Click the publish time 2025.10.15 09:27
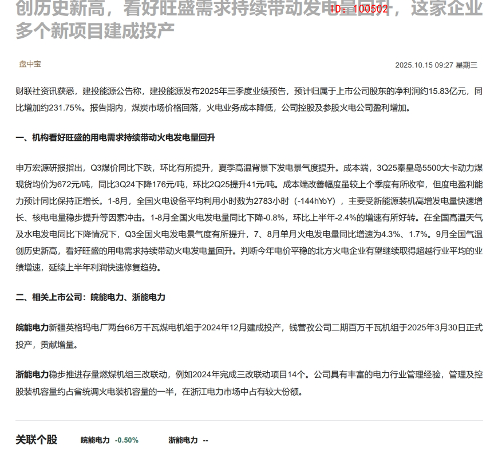Screen dimensions: 494x450 424,65
